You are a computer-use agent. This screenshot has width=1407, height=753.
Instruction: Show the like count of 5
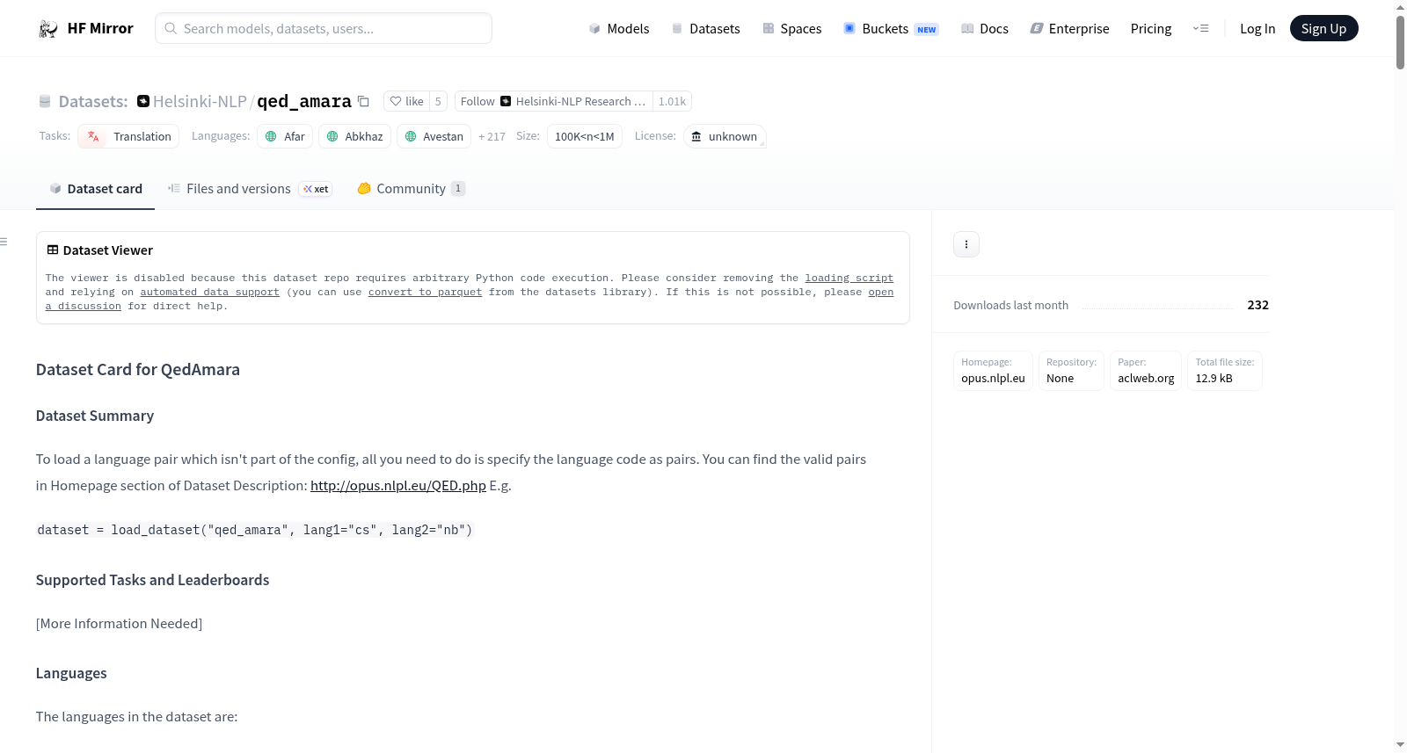tap(438, 101)
